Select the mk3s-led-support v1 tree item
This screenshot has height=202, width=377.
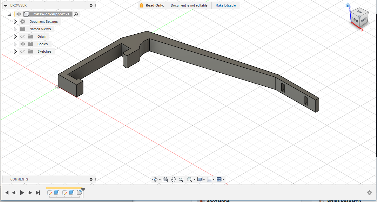click(52, 14)
